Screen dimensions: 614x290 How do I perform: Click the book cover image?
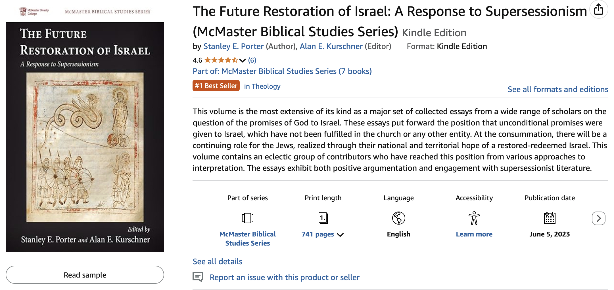[85, 137]
